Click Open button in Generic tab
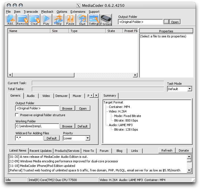Image resolution: width=200 pixels, height=189 pixels. tap(83, 108)
